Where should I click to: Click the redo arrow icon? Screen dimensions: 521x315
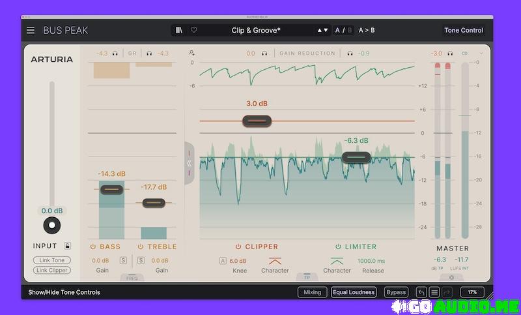tap(447, 292)
